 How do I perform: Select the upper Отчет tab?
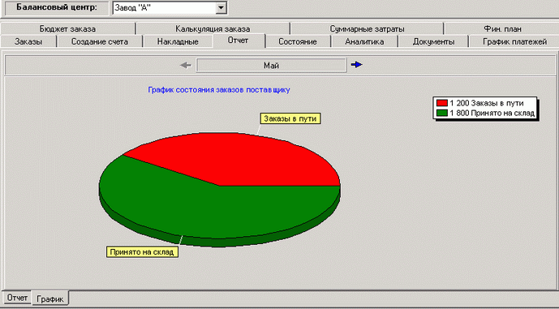click(239, 41)
